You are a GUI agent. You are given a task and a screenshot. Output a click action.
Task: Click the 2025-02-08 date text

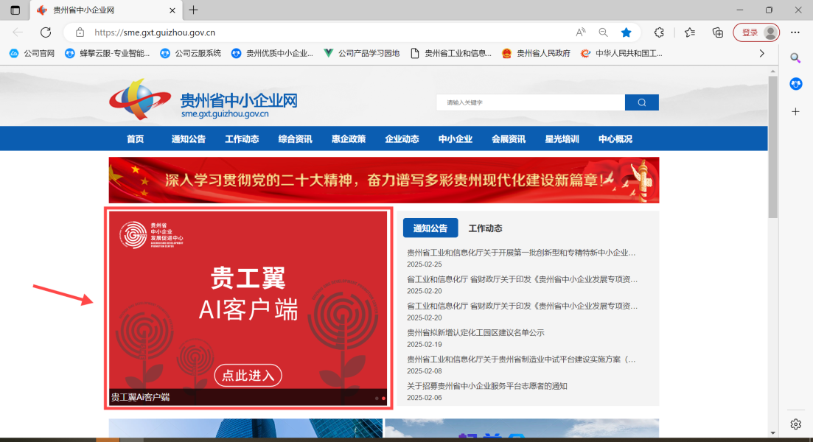(x=424, y=371)
